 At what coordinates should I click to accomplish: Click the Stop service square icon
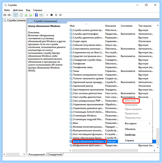point(52,15)
